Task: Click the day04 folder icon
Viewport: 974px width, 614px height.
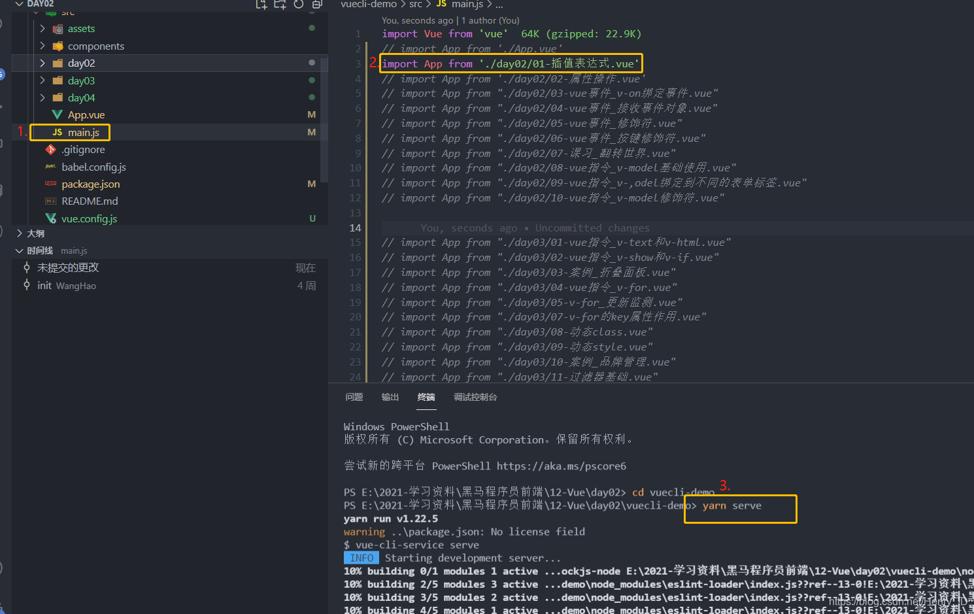Action: [58, 97]
